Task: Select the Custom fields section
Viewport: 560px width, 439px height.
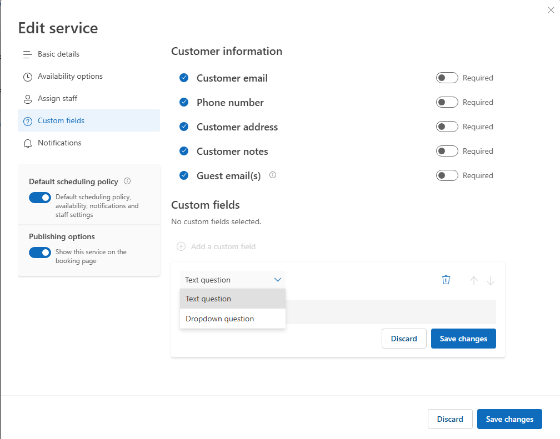Action: [89, 120]
